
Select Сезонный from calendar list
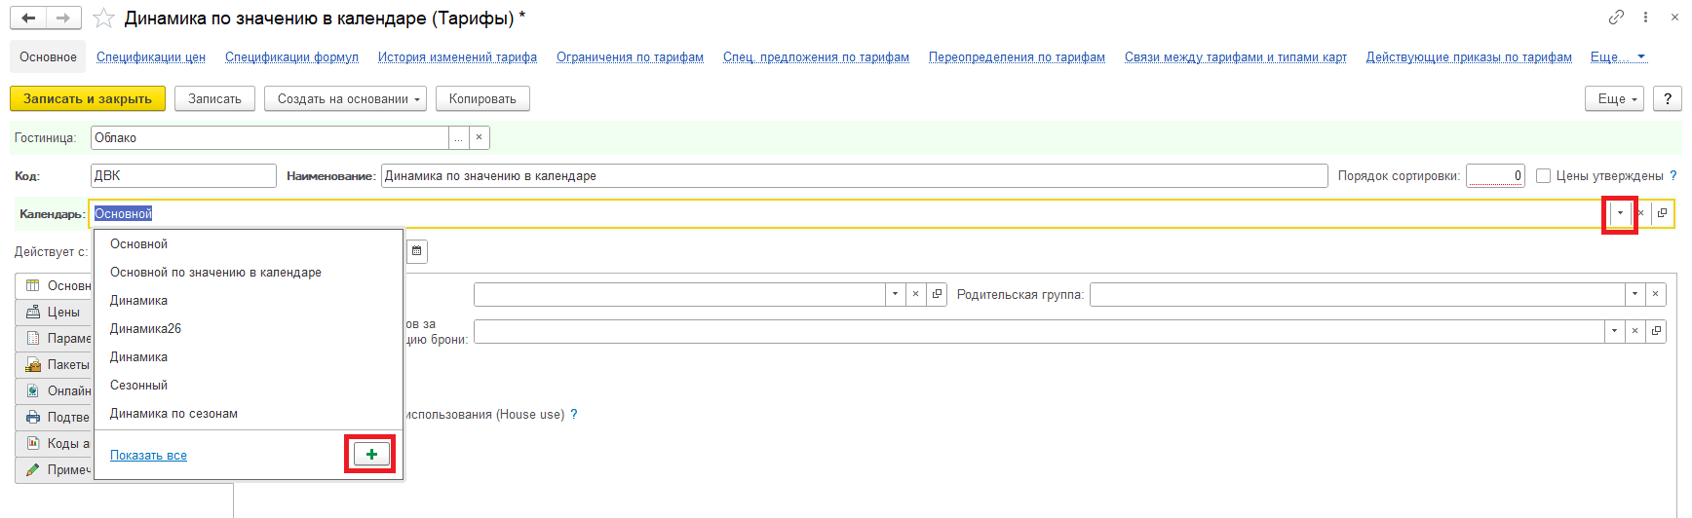[x=249, y=386]
